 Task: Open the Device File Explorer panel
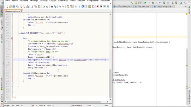coord(189,96)
